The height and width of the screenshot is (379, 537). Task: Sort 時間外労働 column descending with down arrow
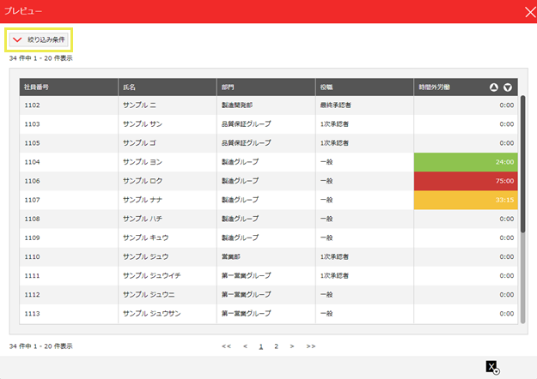click(508, 87)
